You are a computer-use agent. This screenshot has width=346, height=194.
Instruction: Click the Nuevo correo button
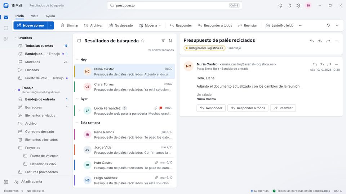pyautogui.click(x=30, y=26)
